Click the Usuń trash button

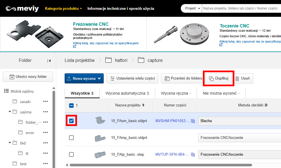pyautogui.click(x=243, y=78)
